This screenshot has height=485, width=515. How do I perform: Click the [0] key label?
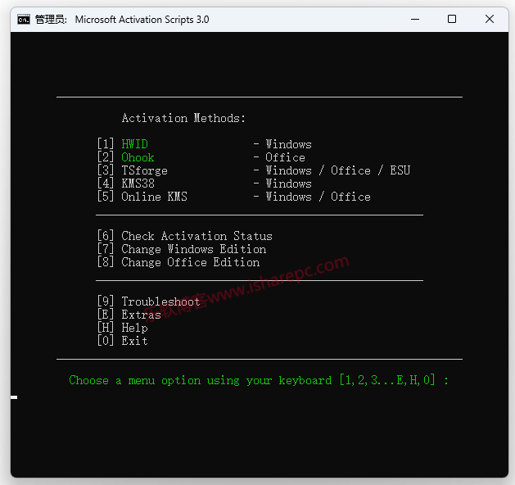(106, 341)
